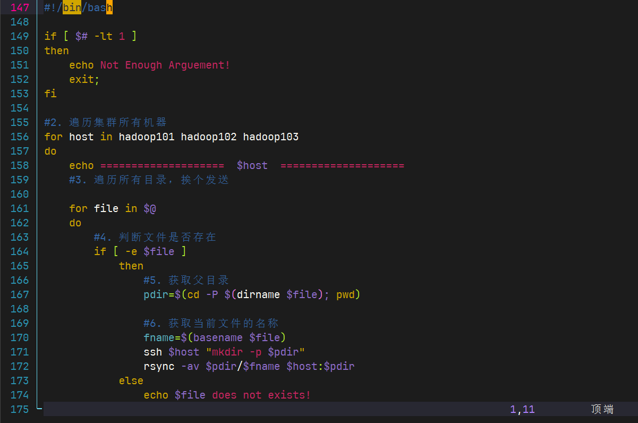Screen dimensions: 638x423
Task: Click the comment '#3. 遍历所有目录，挨个发送'
Action: point(149,180)
